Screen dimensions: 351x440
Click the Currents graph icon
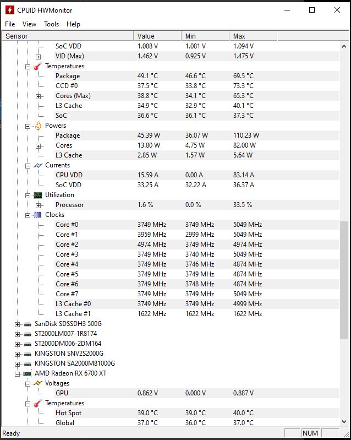[38, 165]
